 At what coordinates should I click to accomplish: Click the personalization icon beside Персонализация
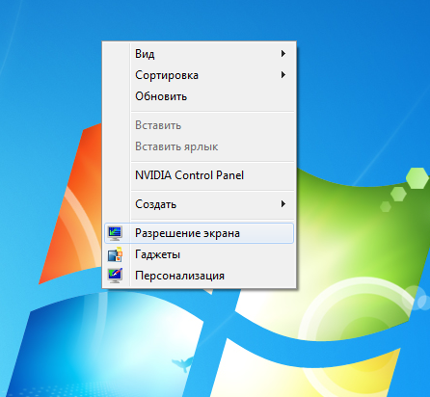coord(115,276)
